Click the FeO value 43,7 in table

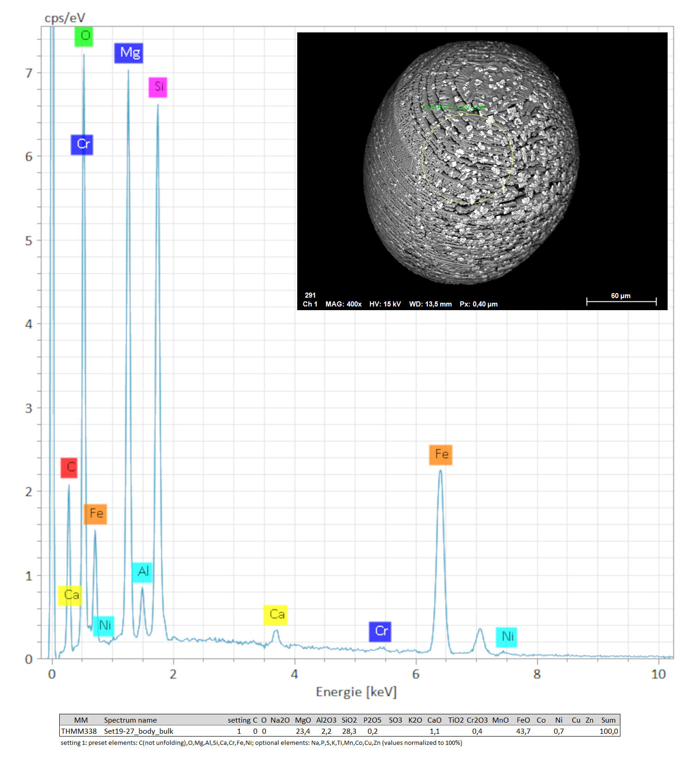(x=523, y=731)
